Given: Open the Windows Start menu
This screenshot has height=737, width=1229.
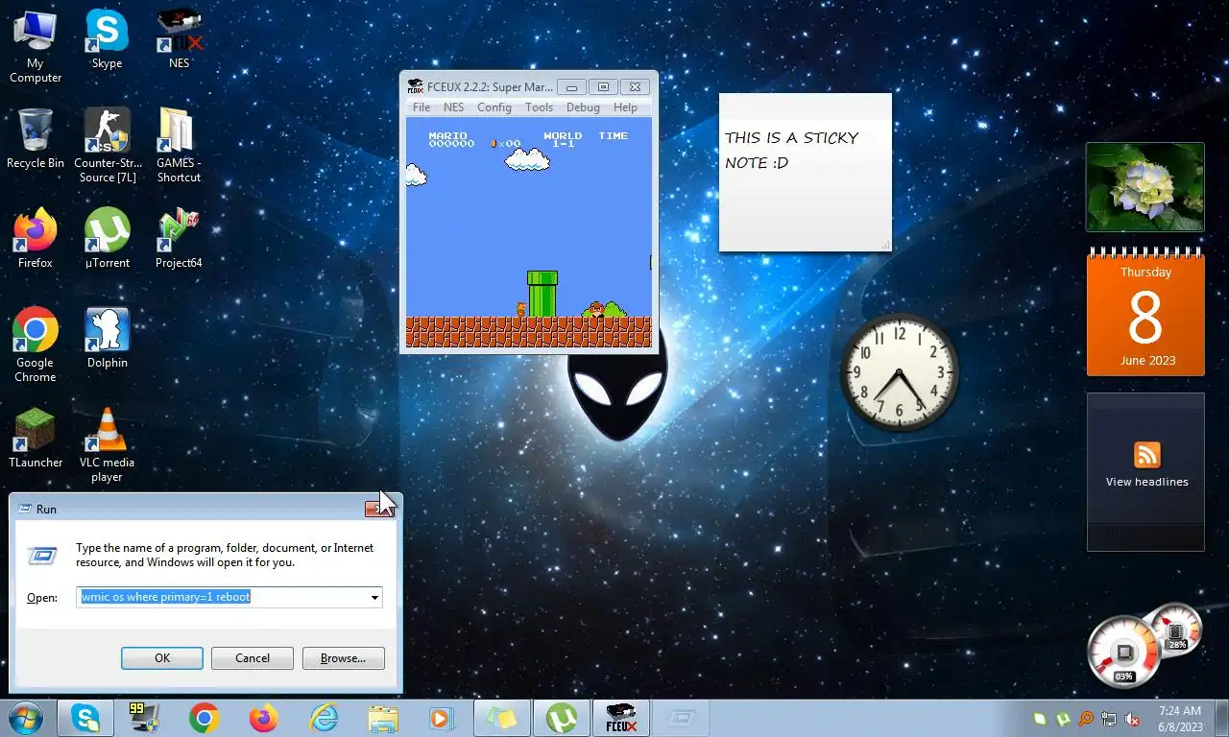Looking at the screenshot, I should 25,718.
